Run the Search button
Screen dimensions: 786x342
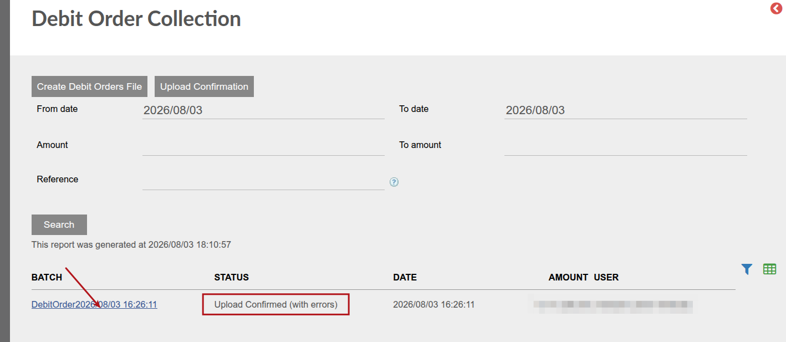click(59, 224)
